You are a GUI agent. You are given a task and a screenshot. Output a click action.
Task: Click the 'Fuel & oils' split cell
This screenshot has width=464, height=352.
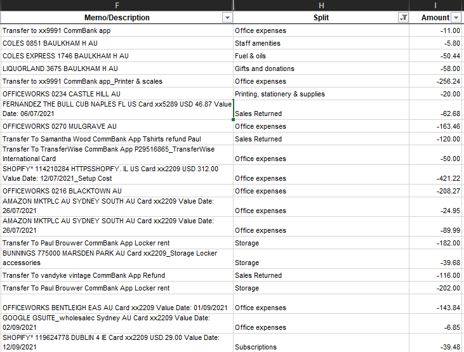[x=321, y=56]
